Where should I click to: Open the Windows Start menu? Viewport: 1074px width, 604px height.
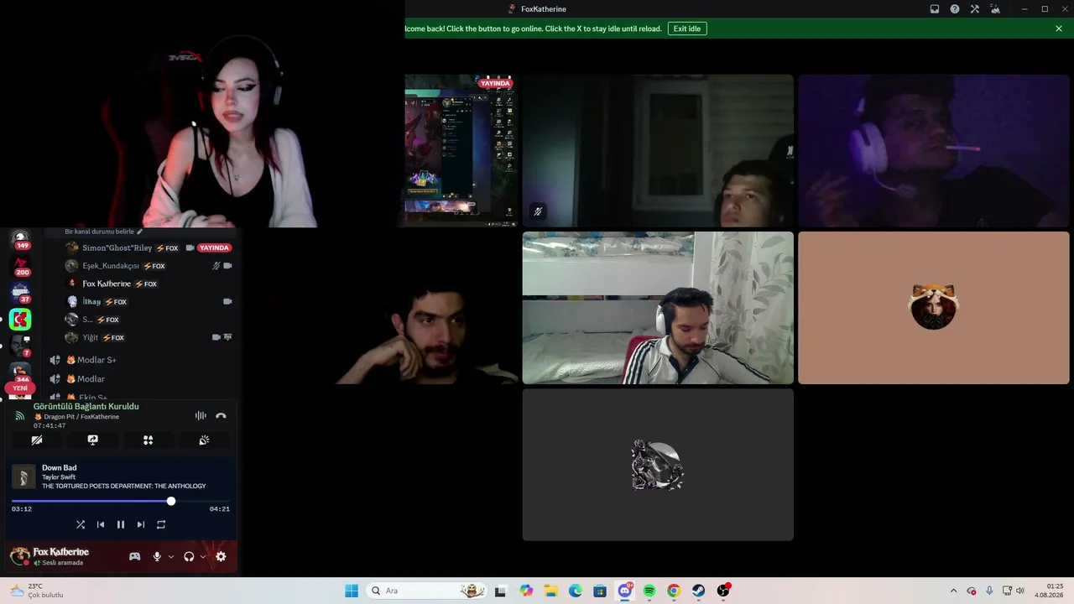(352, 591)
